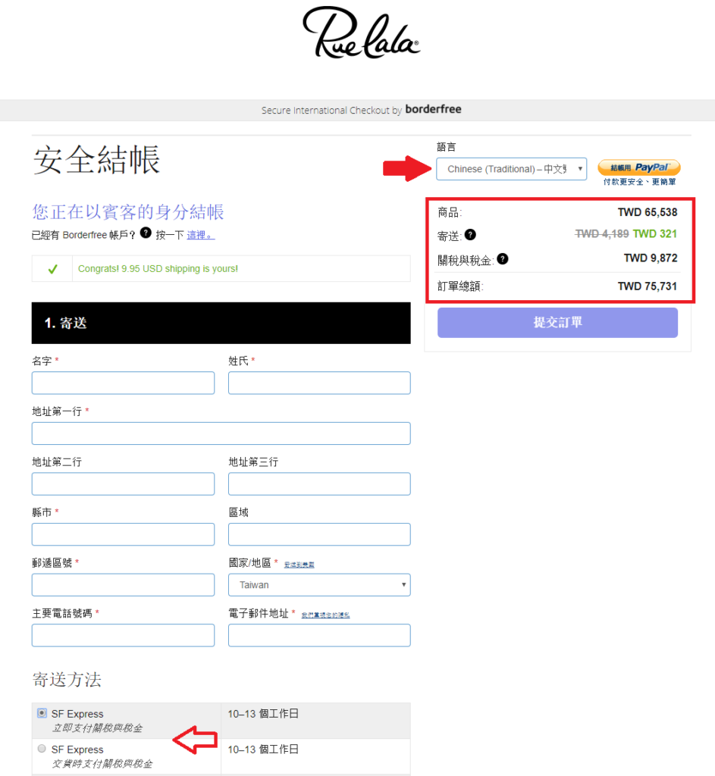
Task: Click the green checkmark in shipping promo banner
Action: point(52,269)
